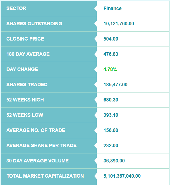The width and height of the screenshot is (170, 185).
Task: Select the 476.83 average value
Action: [111, 54]
